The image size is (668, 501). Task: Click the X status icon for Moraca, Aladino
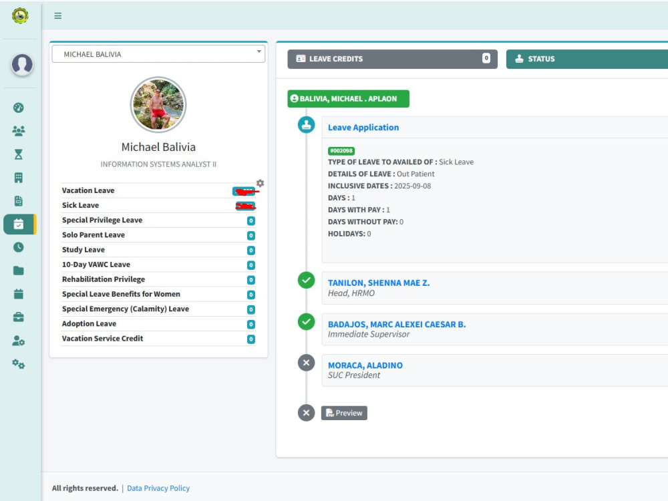(x=307, y=363)
